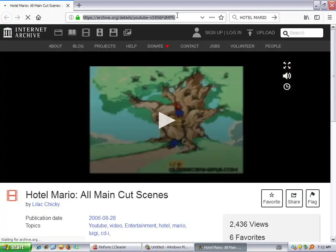Open the HELP menu item

(x=131, y=46)
